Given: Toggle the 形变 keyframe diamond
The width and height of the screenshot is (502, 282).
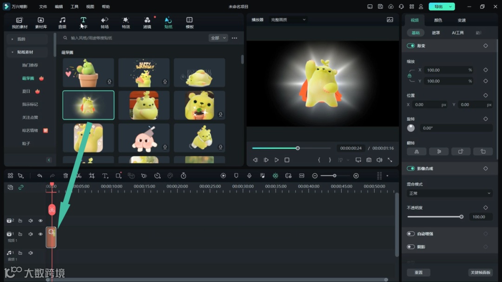Looking at the screenshot, I should [486, 45].
